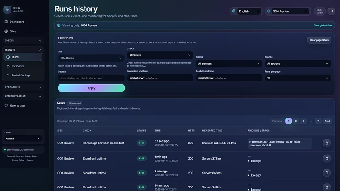Image resolution: width=340 pixels, height=191 pixels.
Task: Click the Incidents warning triangle icon
Action: click(8, 66)
